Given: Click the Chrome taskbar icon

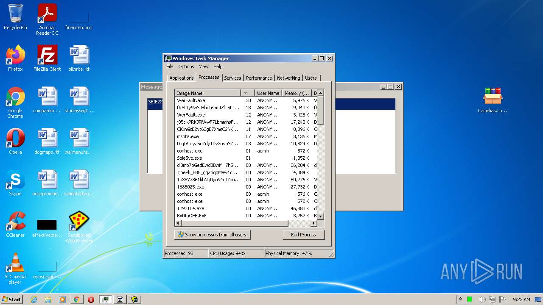Looking at the screenshot, I should point(76,299).
